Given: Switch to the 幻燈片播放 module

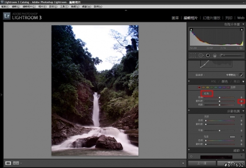Looking at the screenshot, I should tap(211, 18).
